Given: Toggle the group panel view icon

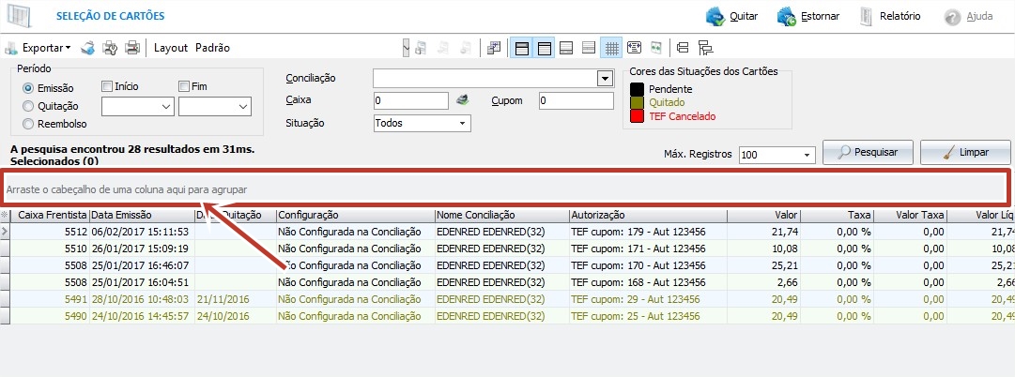Looking at the screenshot, I should coord(522,48).
